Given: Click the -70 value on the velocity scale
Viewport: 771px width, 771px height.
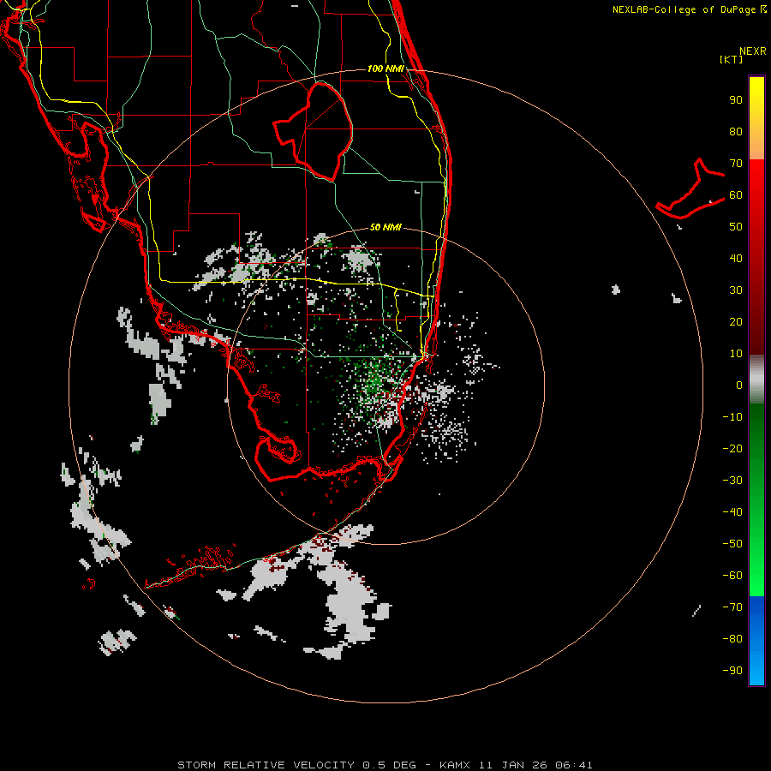Looking at the screenshot, I should click(732, 607).
